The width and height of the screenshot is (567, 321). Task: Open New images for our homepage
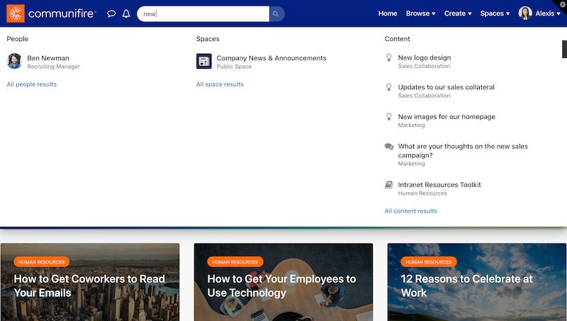[447, 117]
